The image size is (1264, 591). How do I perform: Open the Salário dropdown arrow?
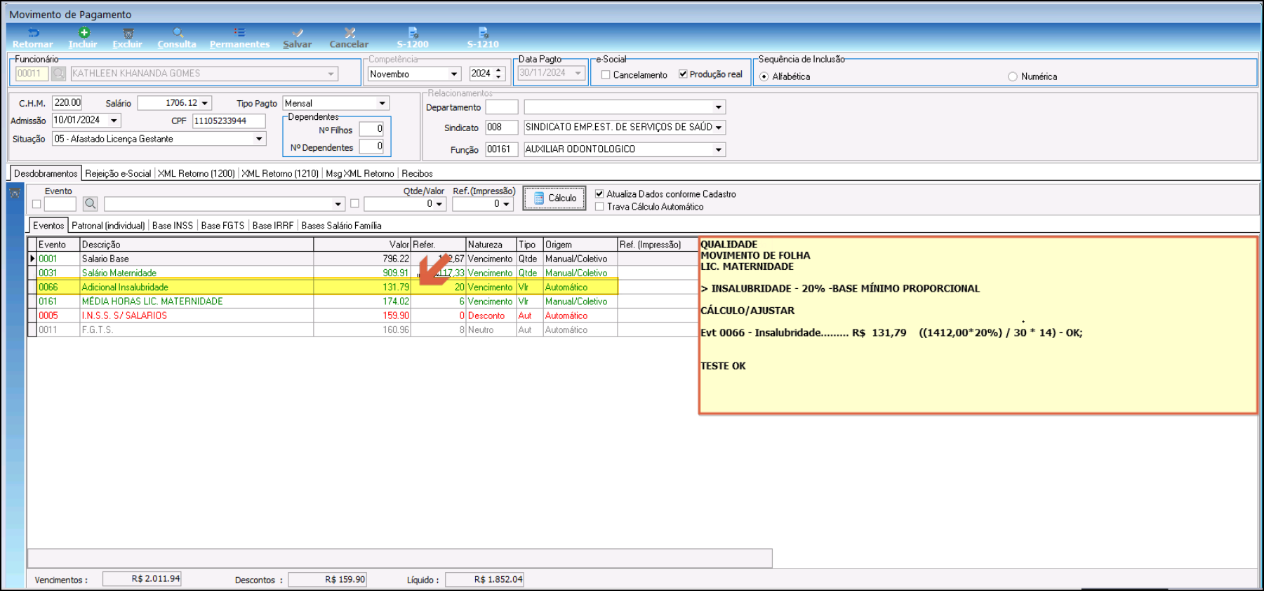click(204, 103)
